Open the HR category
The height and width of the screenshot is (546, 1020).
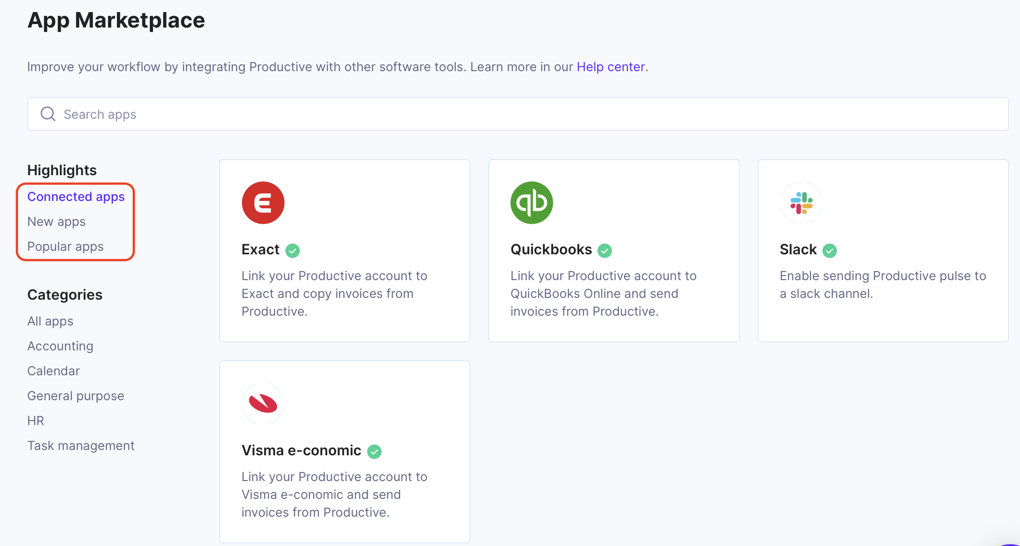(36, 421)
